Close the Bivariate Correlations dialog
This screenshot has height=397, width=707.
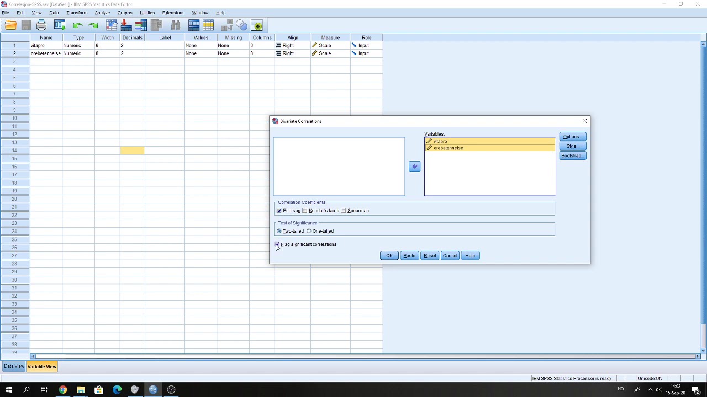pyautogui.click(x=584, y=121)
